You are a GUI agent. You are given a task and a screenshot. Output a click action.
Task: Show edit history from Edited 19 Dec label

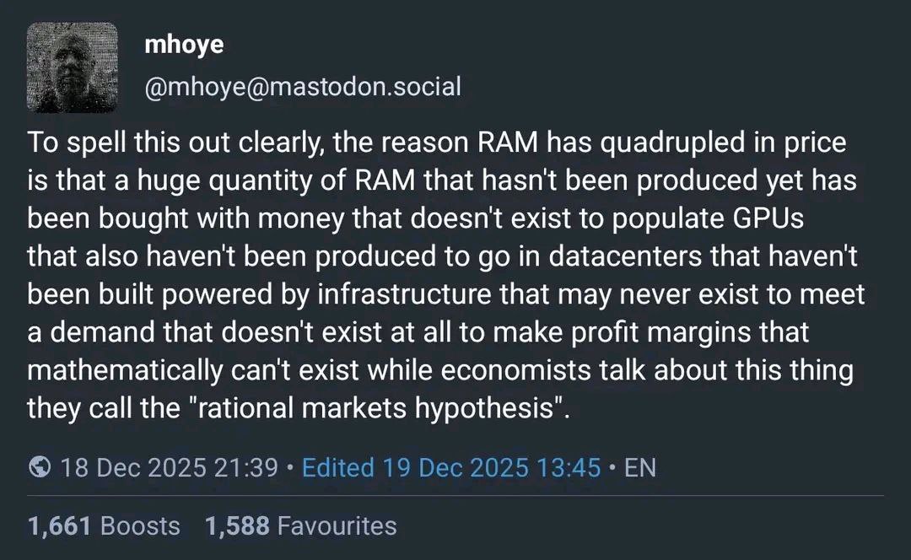tap(450, 467)
